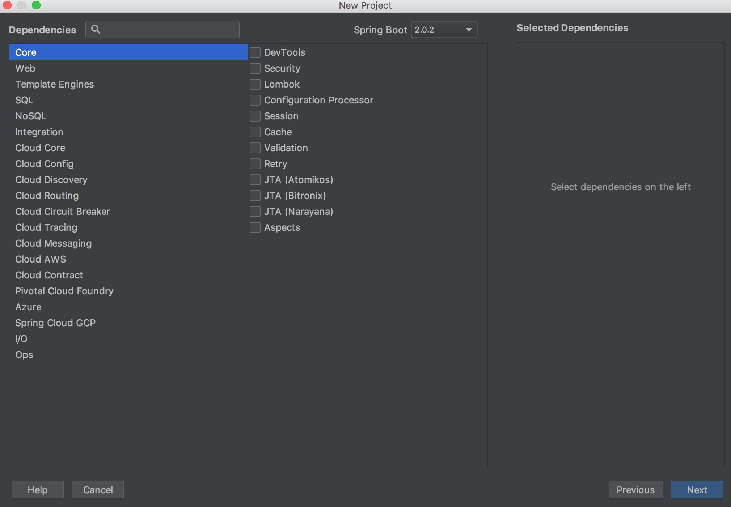The width and height of the screenshot is (731, 507).
Task: Click the Next button
Action: (697, 490)
